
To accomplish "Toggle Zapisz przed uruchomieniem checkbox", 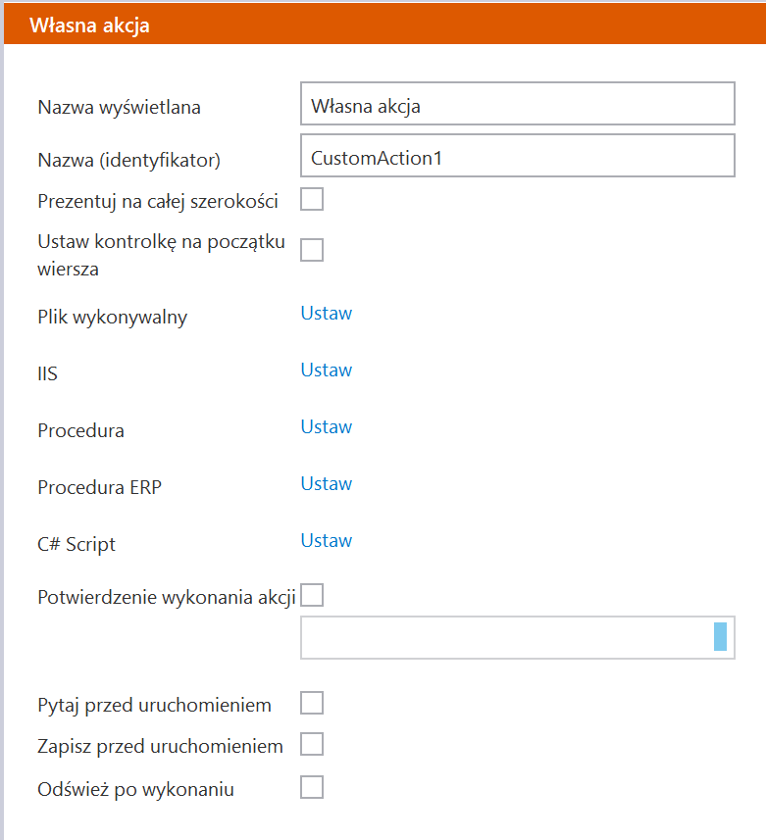I will [312, 745].
